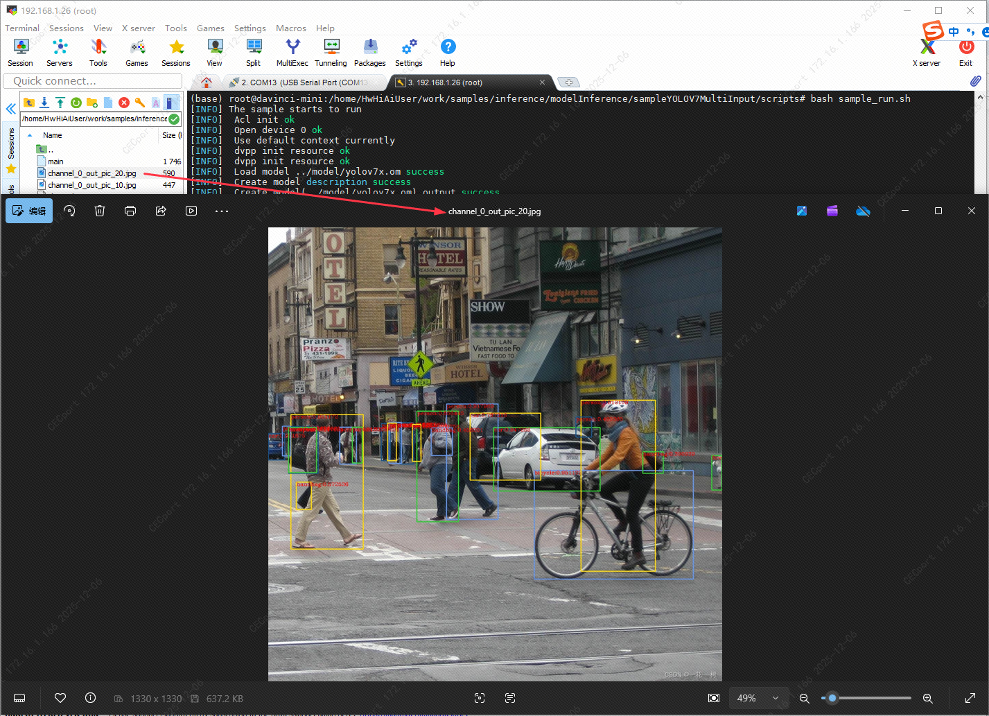Open the X server menu
989x716 pixels.
[139, 28]
